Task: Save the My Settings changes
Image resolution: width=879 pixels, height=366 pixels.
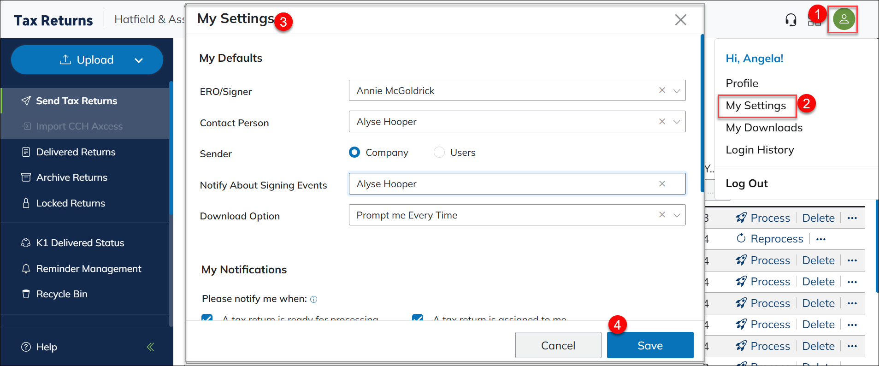Action: pyautogui.click(x=649, y=345)
